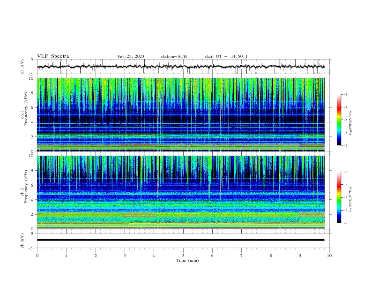Click the ch.1 "Frequency (kHz)" axis label
371x287 pixels.
coord(26,109)
